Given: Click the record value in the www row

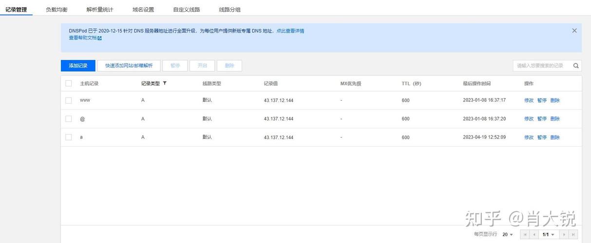Looking at the screenshot, I should pyautogui.click(x=279, y=101).
